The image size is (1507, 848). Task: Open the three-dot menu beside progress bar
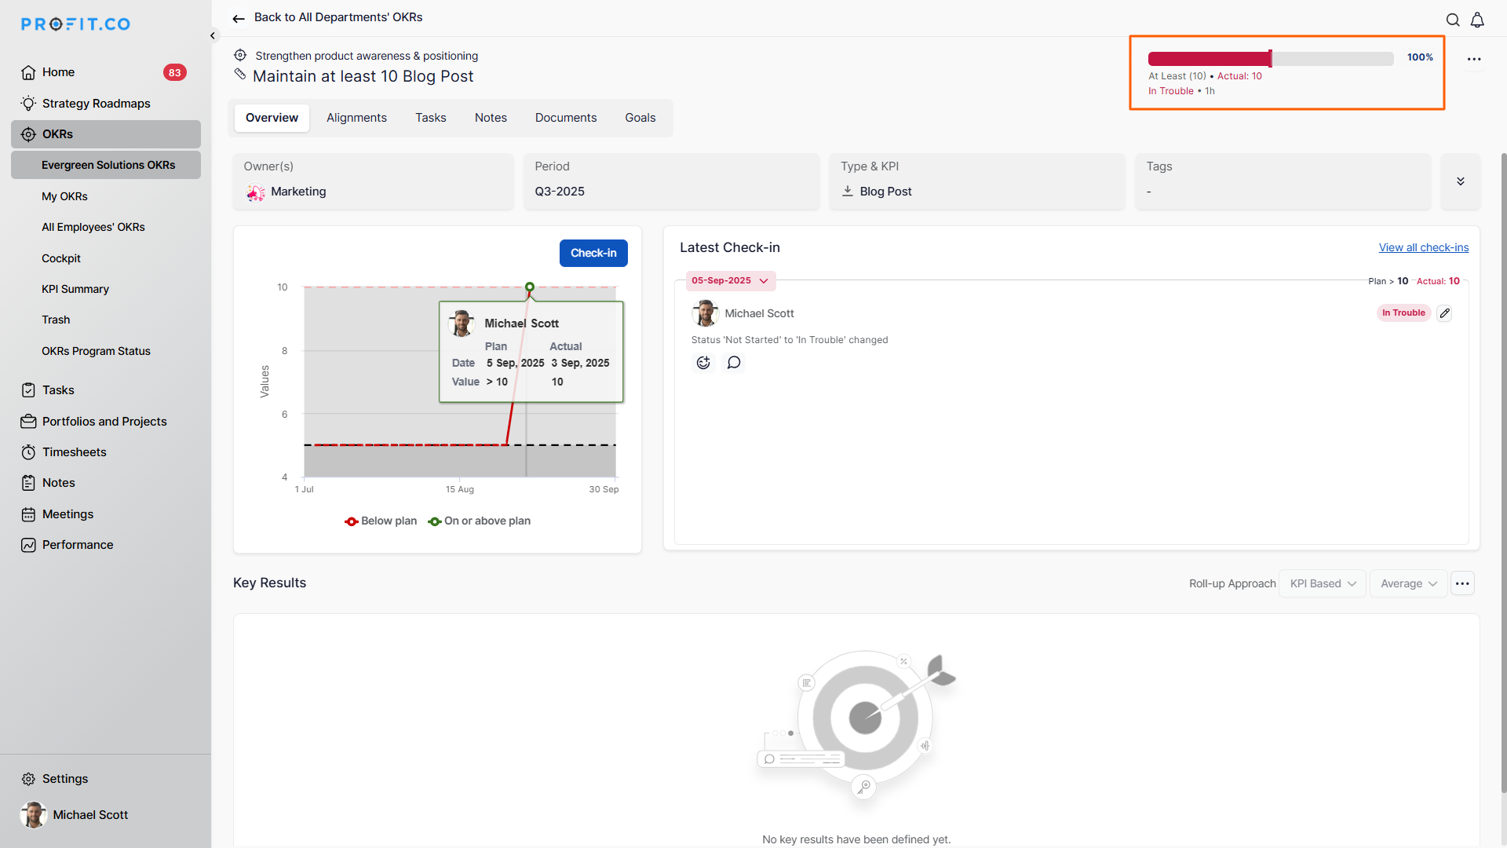point(1474,59)
